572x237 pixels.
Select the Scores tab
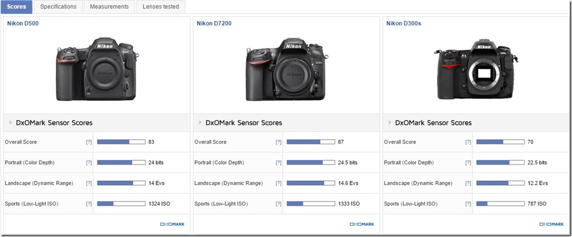click(16, 7)
